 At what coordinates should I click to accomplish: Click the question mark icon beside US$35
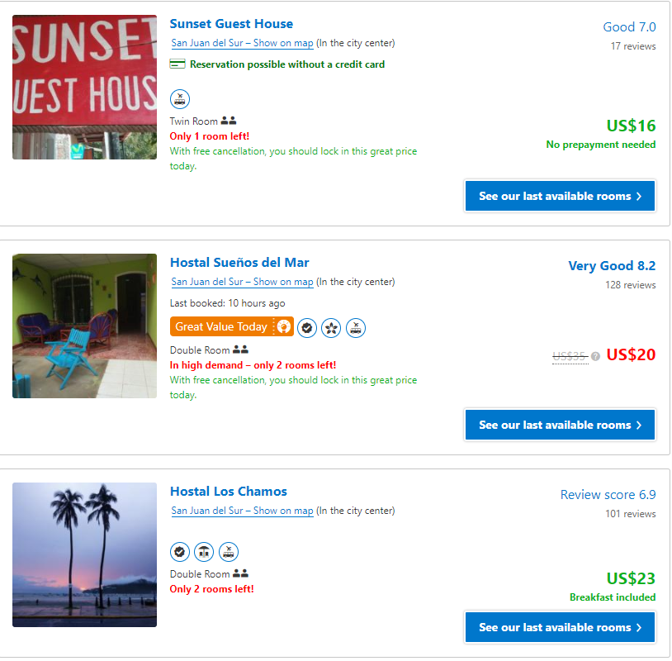pos(595,357)
